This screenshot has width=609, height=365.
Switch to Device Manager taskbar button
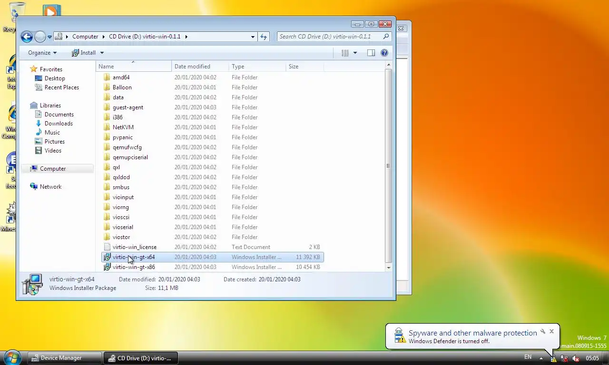click(x=64, y=358)
